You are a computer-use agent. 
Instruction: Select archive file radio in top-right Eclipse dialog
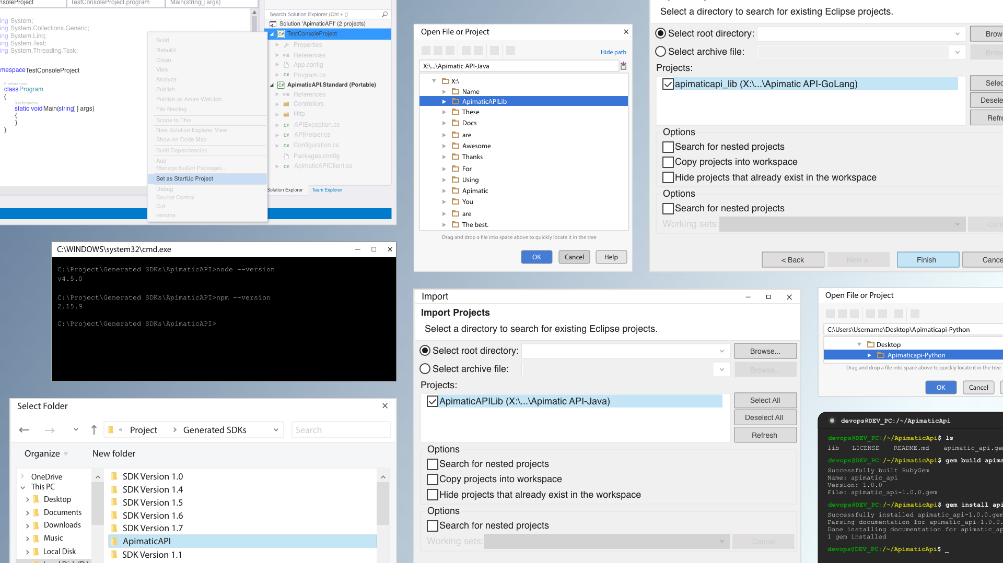(x=661, y=52)
